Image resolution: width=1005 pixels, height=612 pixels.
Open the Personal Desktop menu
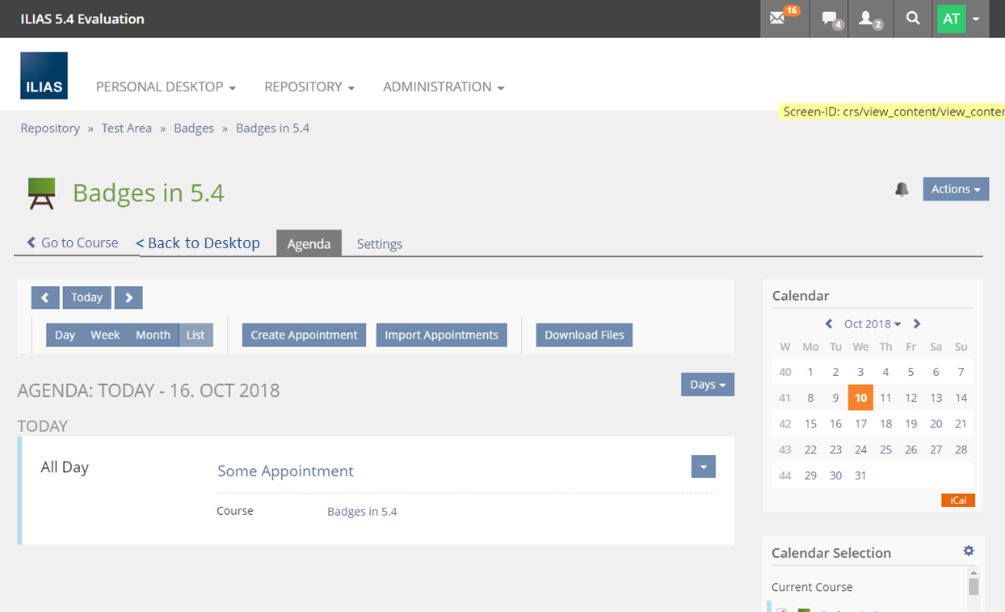coord(166,87)
